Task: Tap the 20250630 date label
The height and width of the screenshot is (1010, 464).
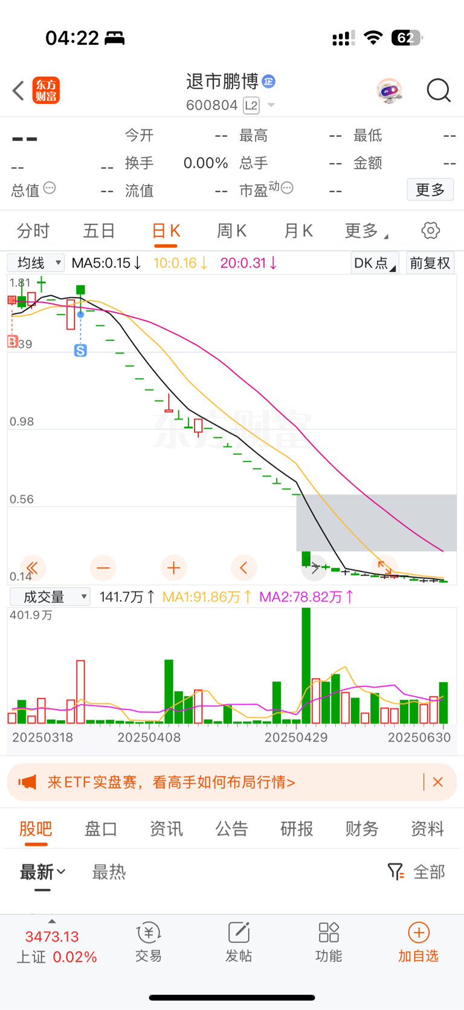Action: [419, 738]
